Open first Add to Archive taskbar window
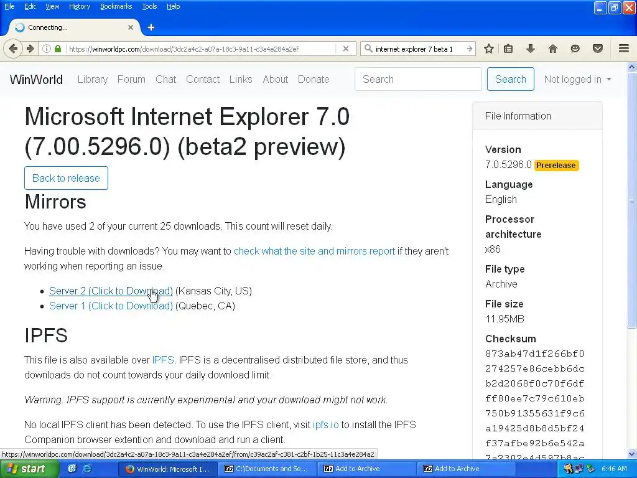This screenshot has height=478, width=637. click(366, 469)
